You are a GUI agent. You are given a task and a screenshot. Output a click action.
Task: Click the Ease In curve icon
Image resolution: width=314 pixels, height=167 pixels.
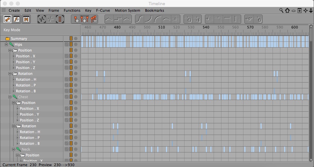149,19
